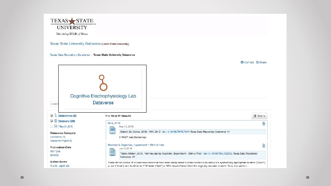Uncheck the Dataverses (2) checkbox

(x=52, y=116)
